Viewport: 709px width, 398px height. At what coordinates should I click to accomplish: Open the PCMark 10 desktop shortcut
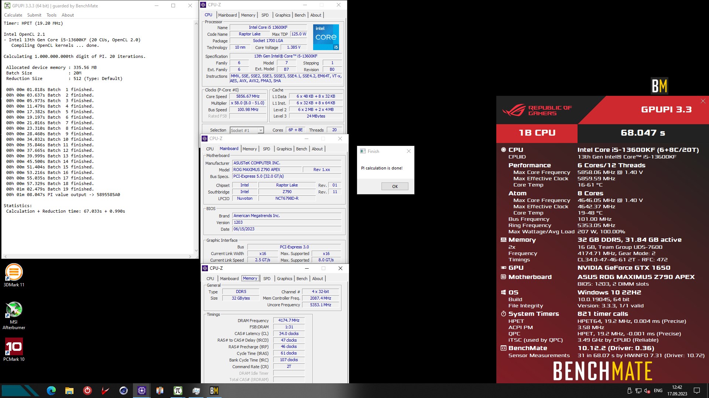[14, 349]
